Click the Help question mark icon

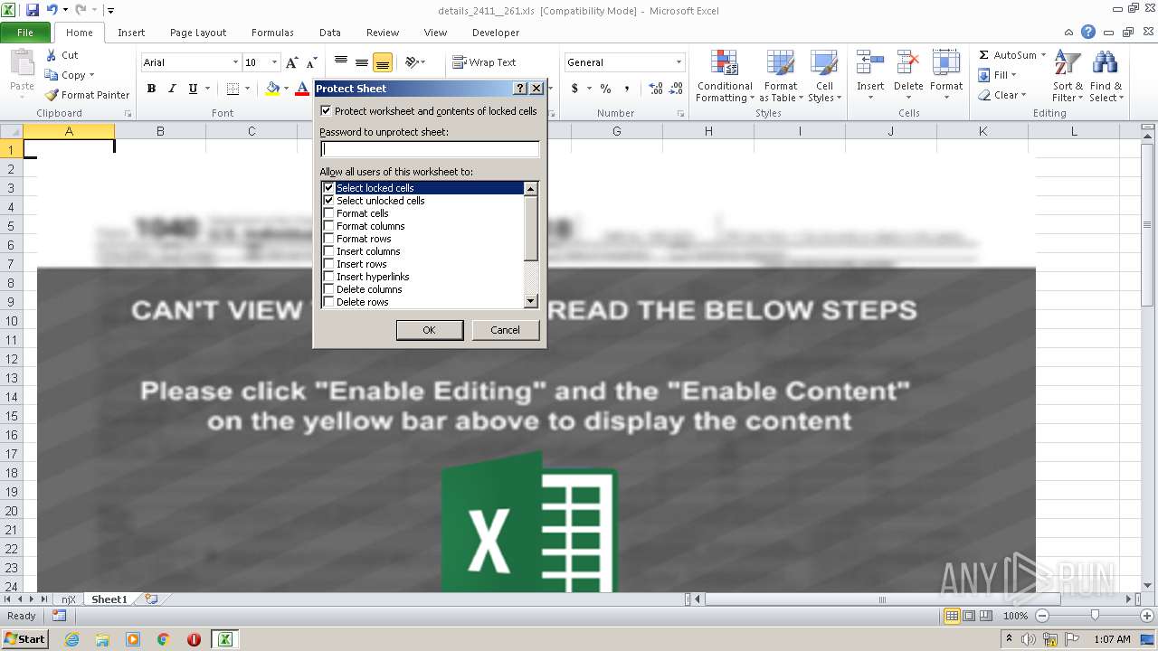1088,32
